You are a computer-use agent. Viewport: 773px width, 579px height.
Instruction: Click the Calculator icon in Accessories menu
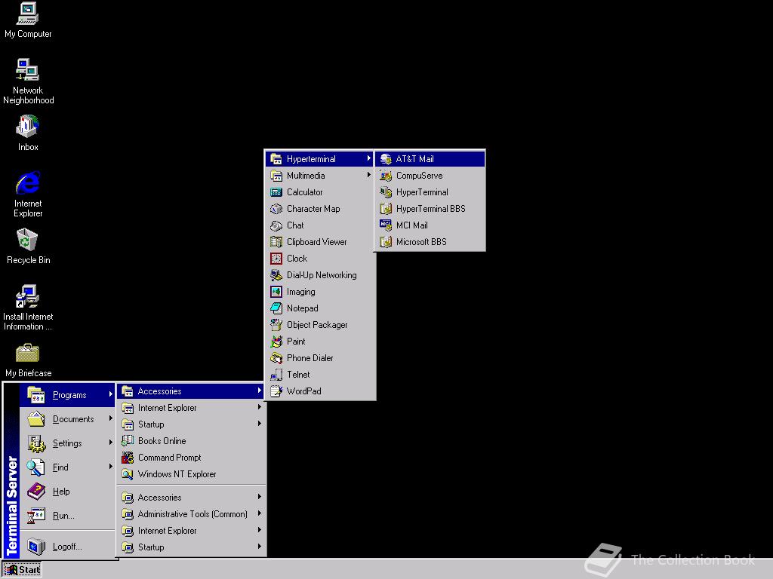276,192
